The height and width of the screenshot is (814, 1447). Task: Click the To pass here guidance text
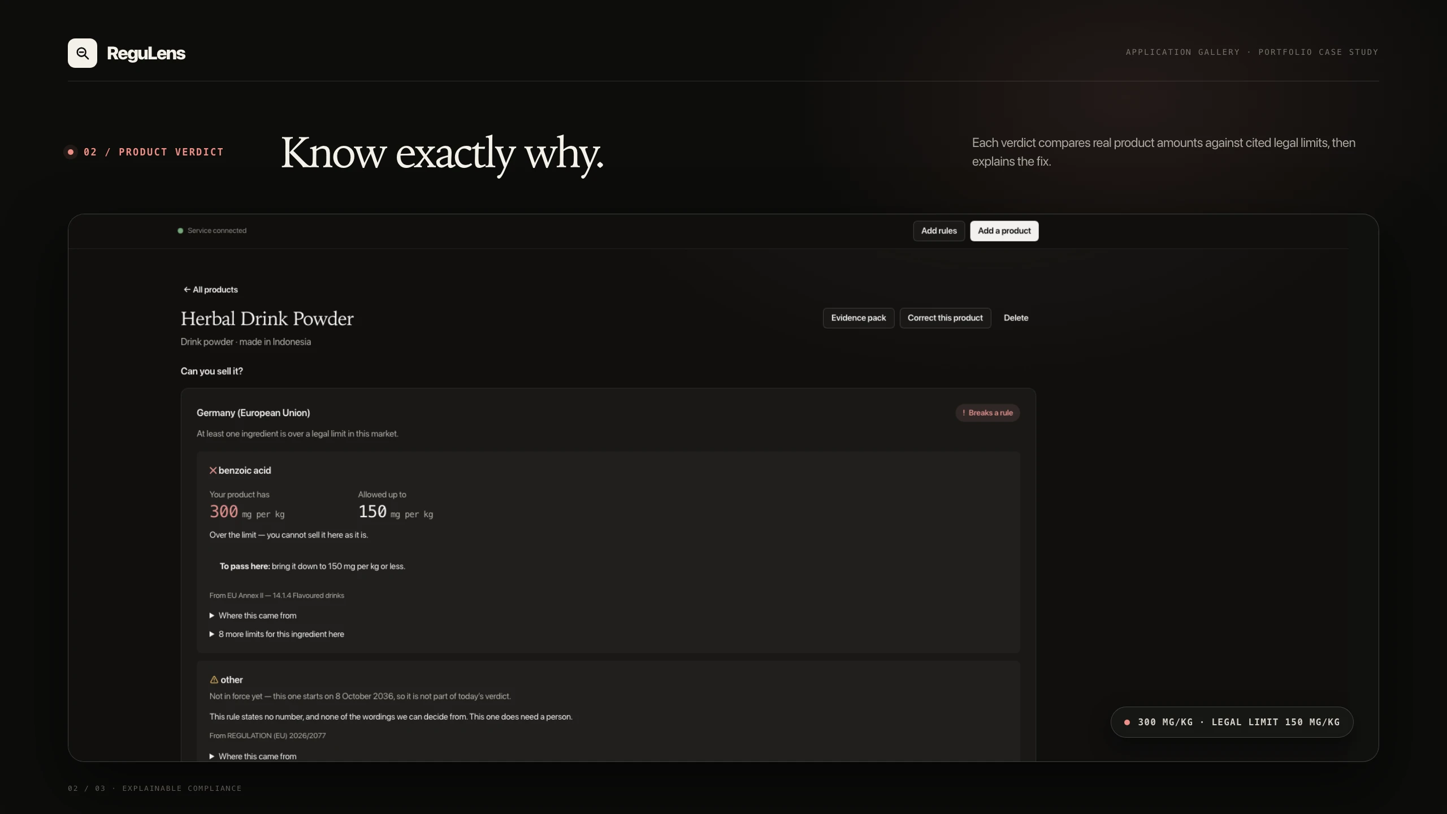[x=312, y=566]
